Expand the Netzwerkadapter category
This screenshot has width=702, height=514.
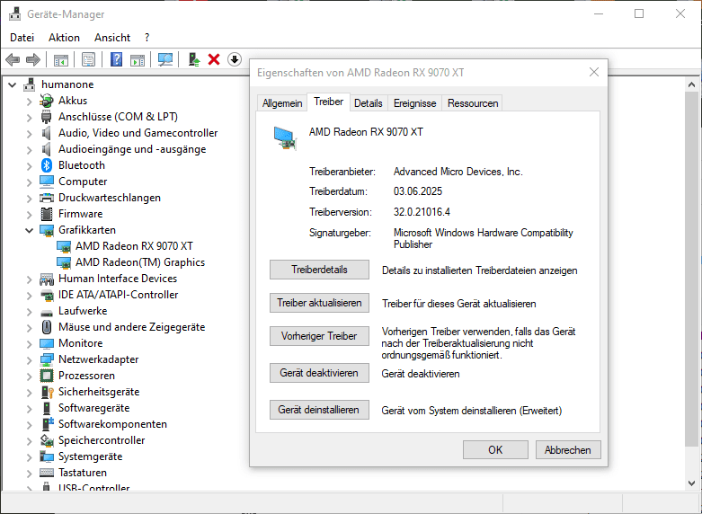pyautogui.click(x=29, y=359)
